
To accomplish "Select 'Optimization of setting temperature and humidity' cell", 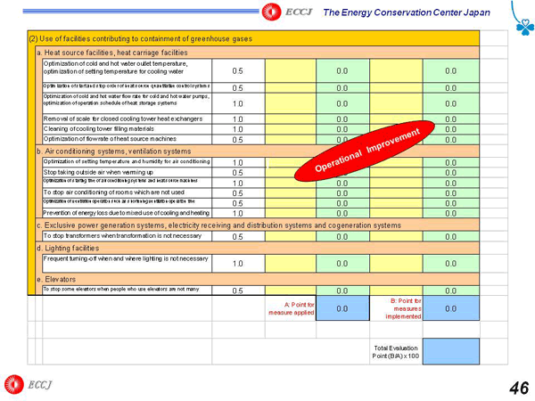I will [127, 162].
